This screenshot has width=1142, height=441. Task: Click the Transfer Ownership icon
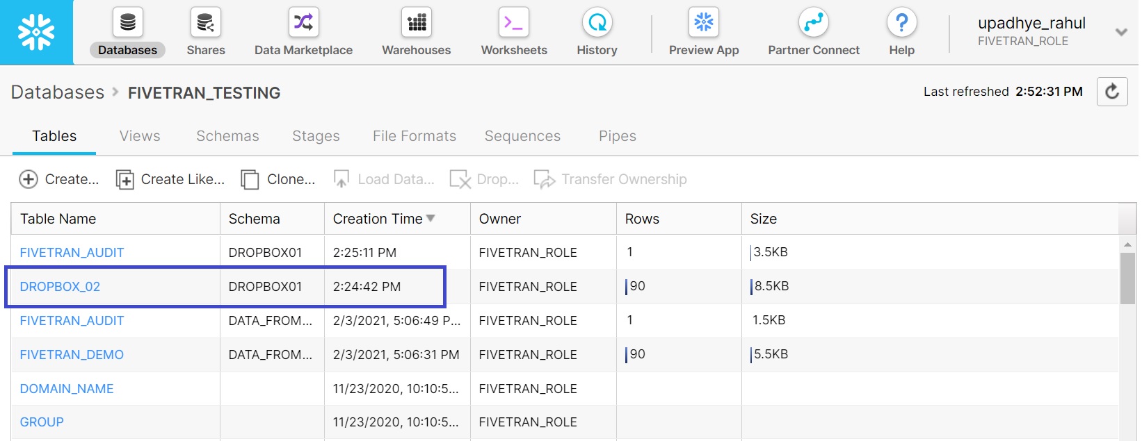point(545,180)
